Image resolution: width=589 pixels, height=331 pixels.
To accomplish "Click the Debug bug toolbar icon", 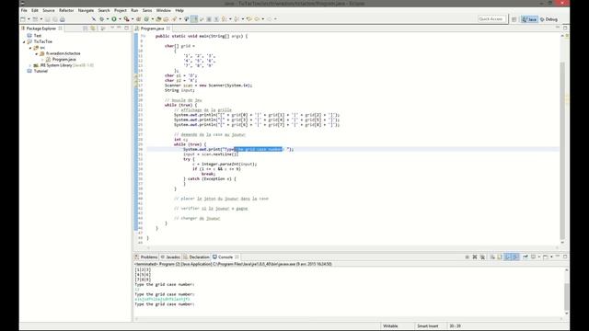I will click(102, 19).
